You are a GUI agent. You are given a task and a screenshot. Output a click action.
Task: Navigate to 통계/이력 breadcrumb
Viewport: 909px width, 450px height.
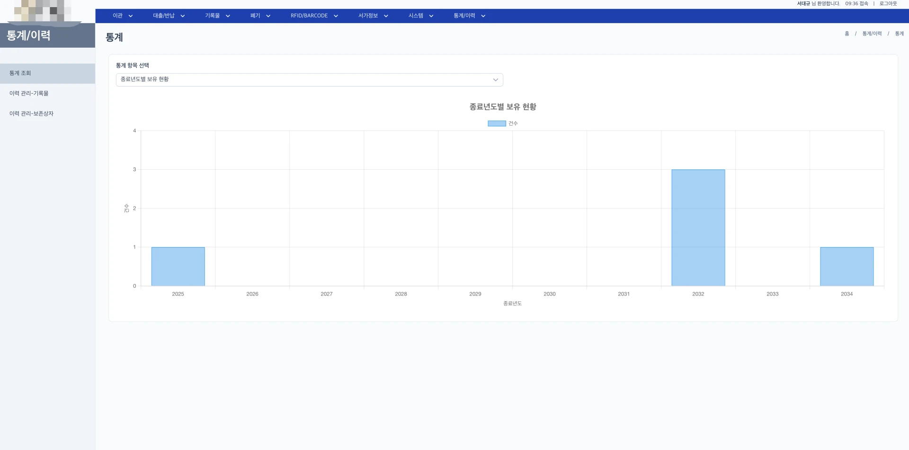(872, 34)
